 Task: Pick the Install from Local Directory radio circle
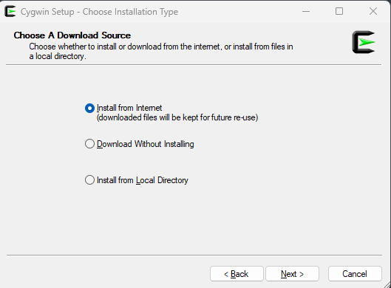pos(89,180)
